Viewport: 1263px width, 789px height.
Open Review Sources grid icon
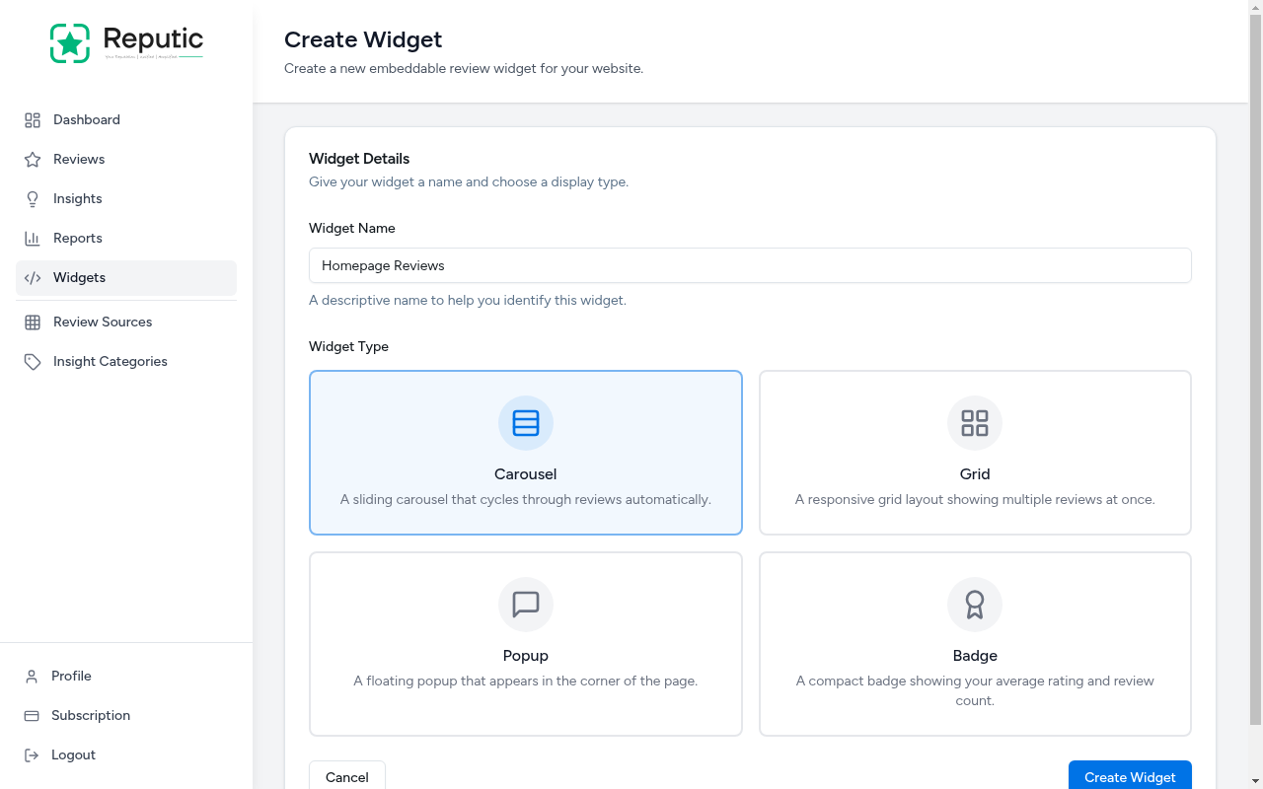point(33,322)
